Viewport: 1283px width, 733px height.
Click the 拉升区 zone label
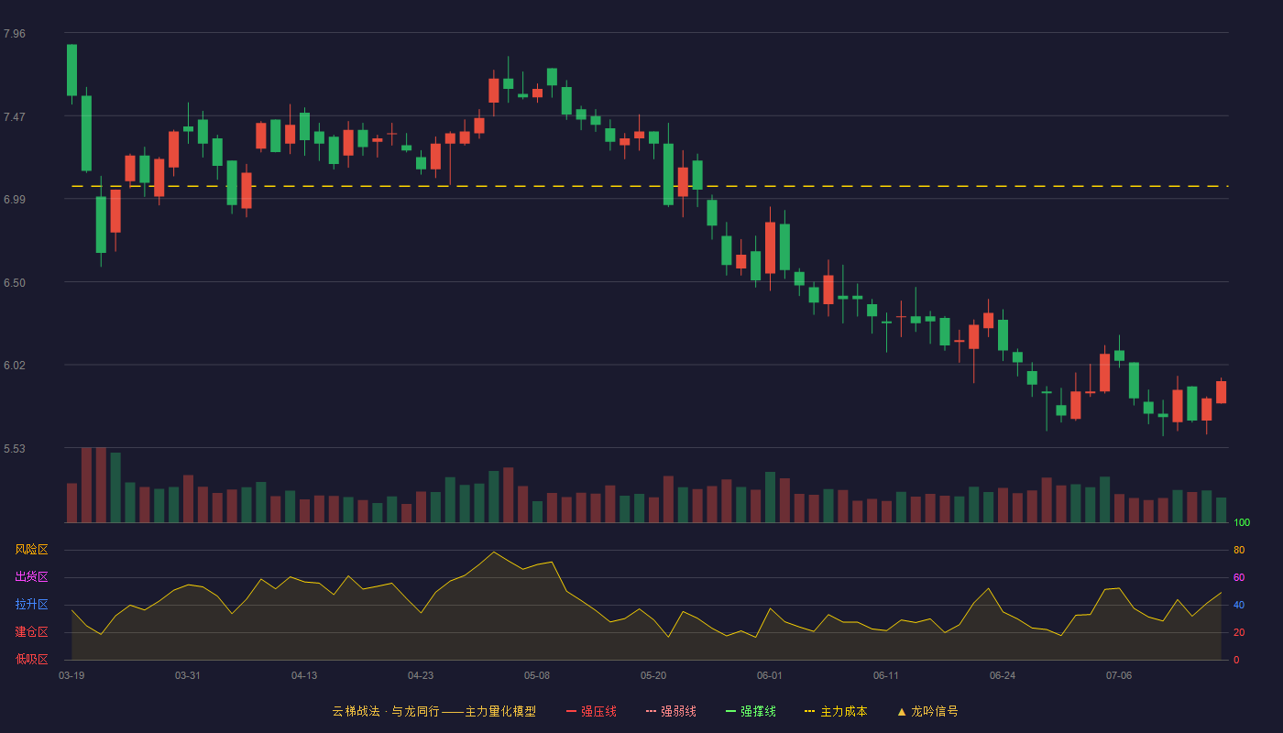31,605
